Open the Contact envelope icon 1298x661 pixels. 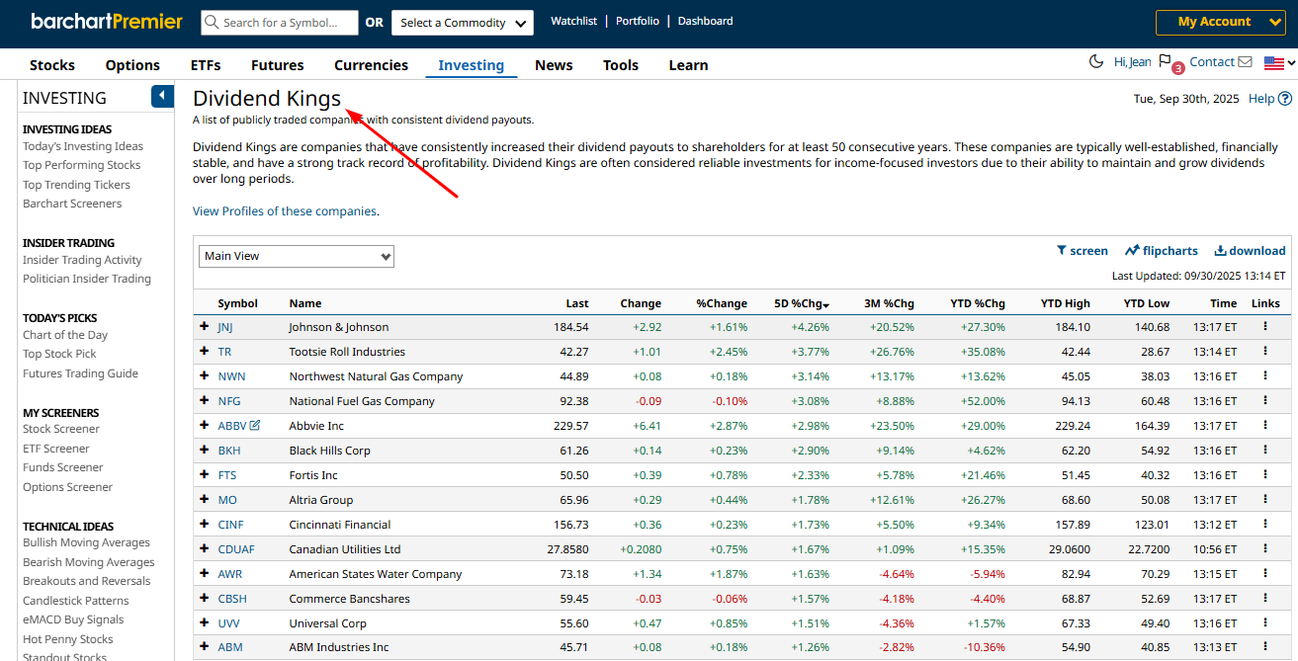point(1246,61)
